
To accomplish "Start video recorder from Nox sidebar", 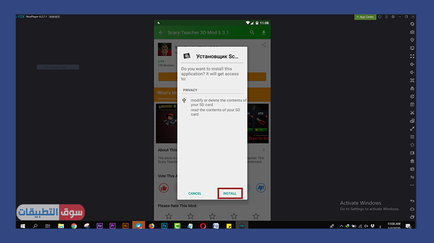I will 412,153.
